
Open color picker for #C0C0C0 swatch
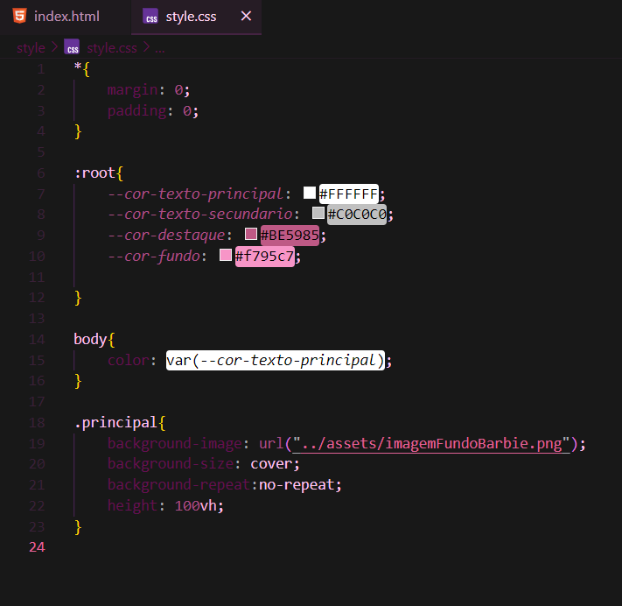[x=318, y=213]
